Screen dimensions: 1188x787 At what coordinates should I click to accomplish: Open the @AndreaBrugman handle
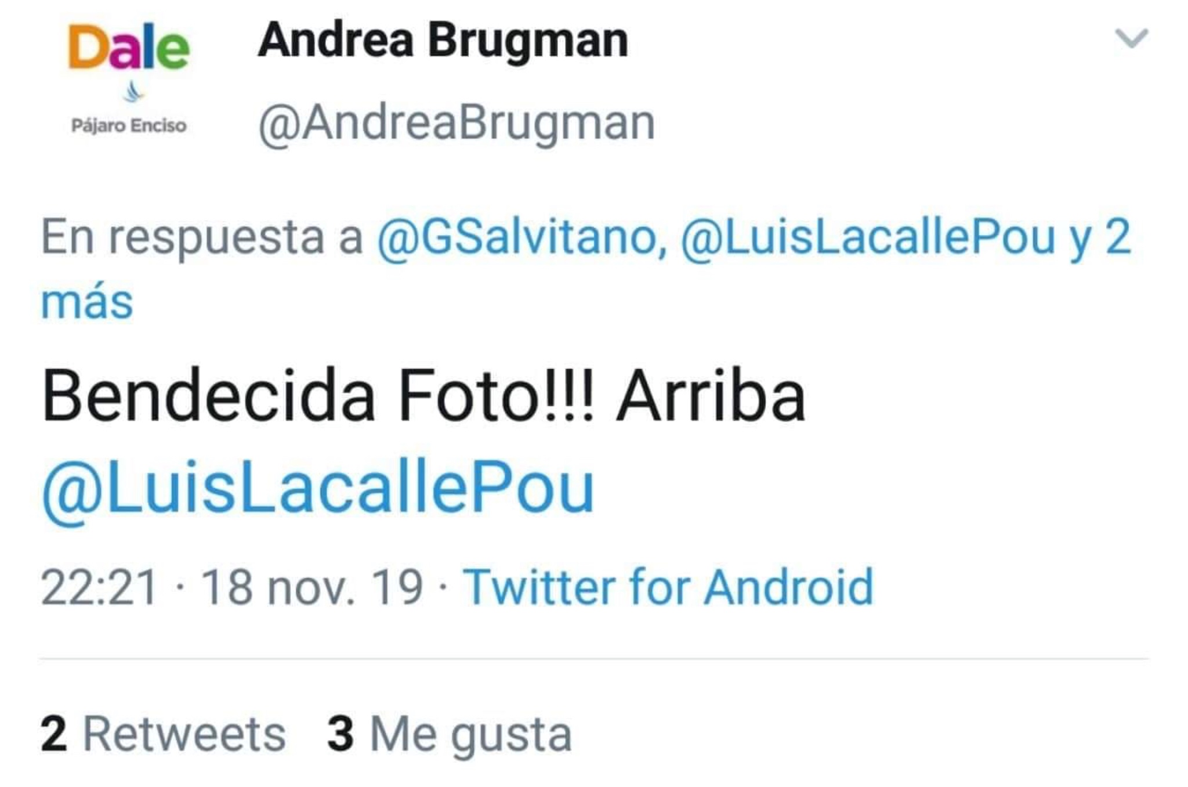[457, 123]
